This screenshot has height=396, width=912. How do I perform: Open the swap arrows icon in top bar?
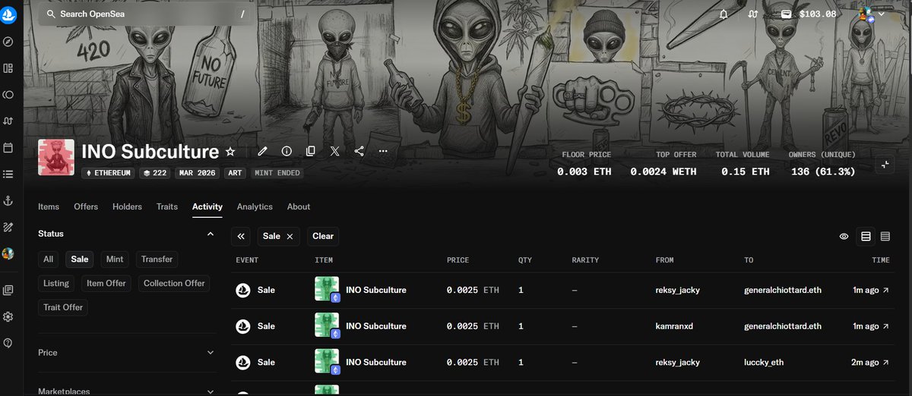click(752, 14)
